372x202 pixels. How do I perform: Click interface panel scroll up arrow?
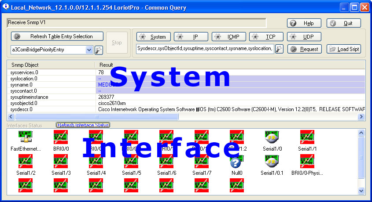coord(361,133)
